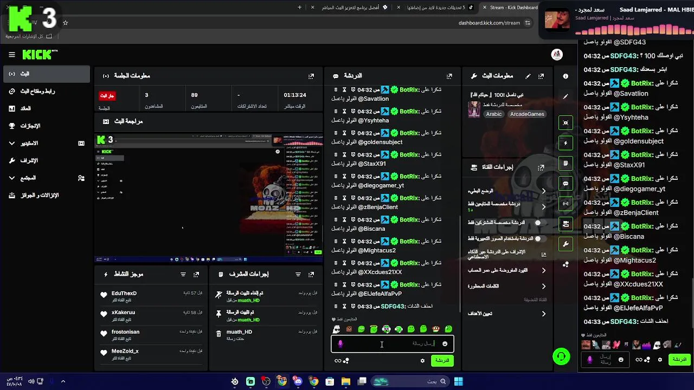Screen dimensions: 694x390
Task: Pop out the معلومات الجلسة panel
Action: (x=311, y=76)
